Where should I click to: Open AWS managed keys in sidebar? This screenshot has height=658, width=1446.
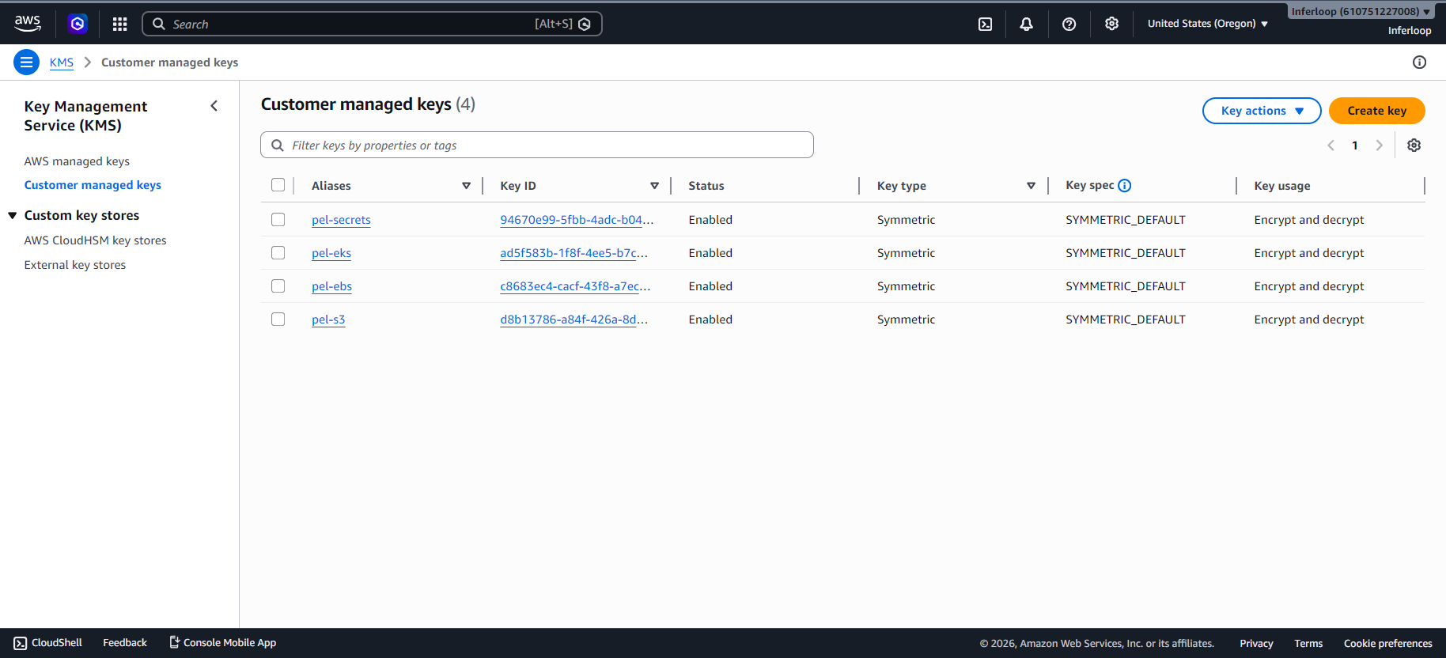(77, 161)
